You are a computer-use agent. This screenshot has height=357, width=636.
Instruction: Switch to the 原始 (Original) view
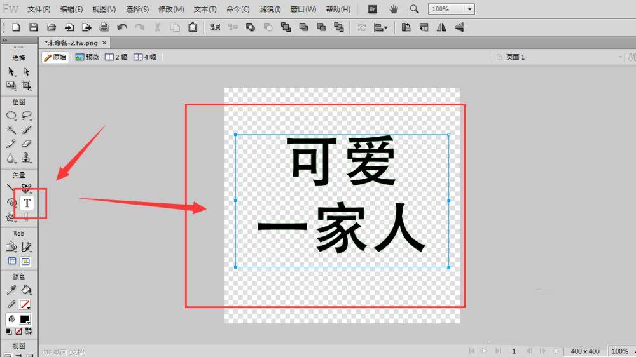(55, 57)
